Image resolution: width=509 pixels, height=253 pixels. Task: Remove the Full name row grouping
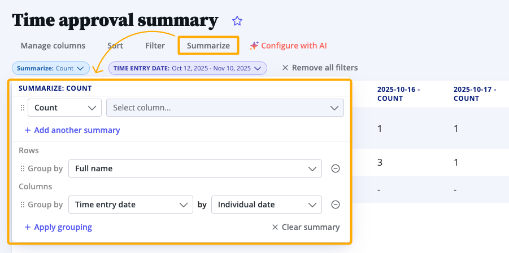(335, 168)
